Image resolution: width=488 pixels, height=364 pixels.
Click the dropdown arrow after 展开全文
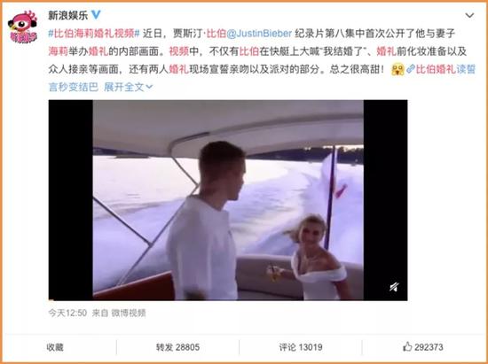[149, 87]
